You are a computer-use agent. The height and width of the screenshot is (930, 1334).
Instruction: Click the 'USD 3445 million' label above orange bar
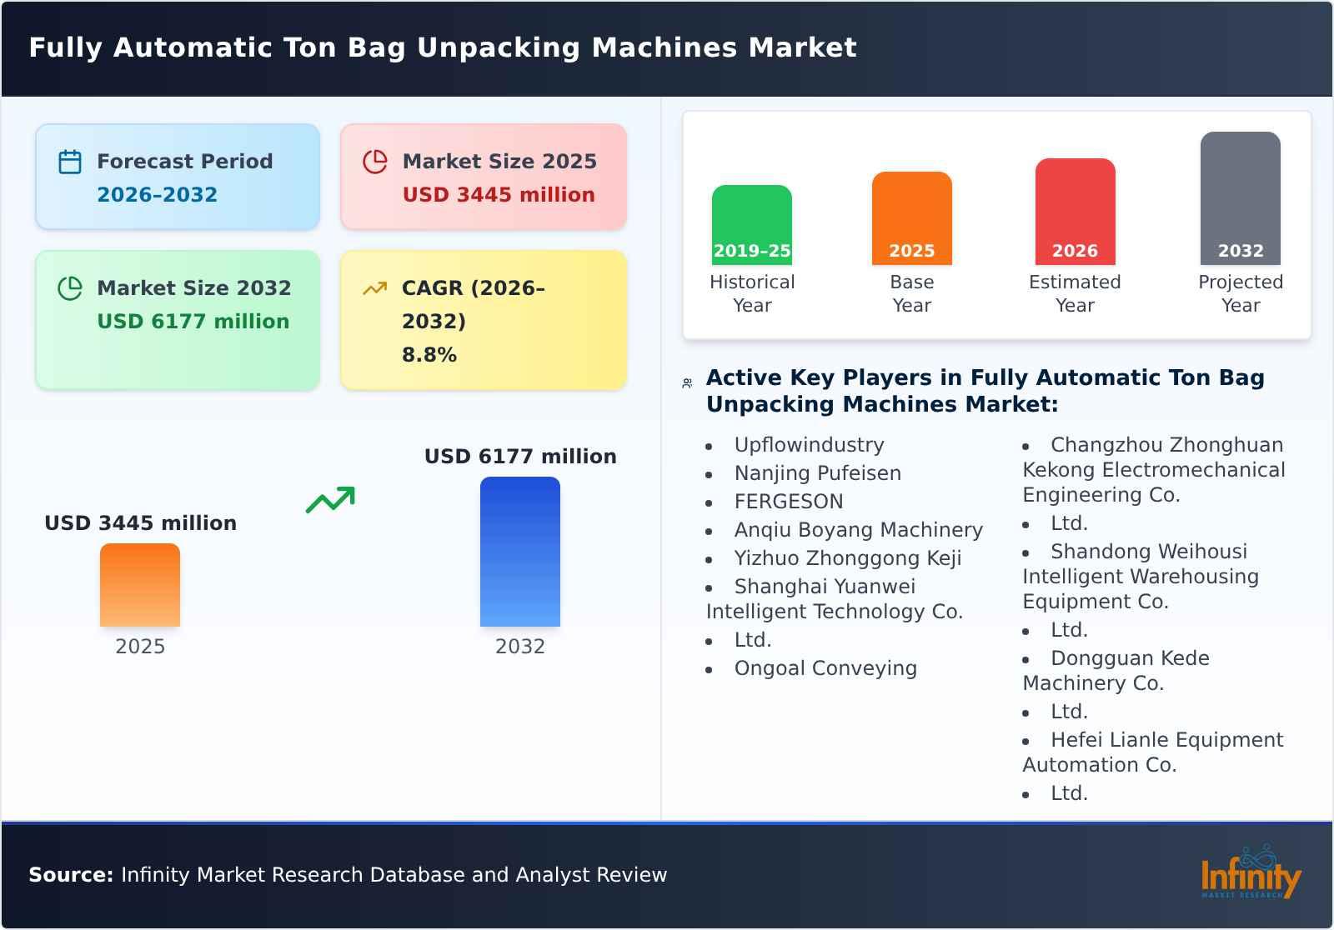point(141,523)
